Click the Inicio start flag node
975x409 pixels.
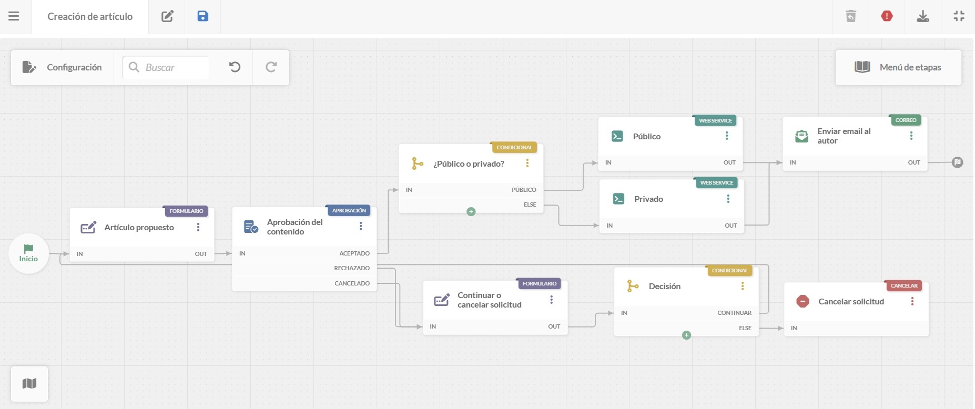pos(29,253)
